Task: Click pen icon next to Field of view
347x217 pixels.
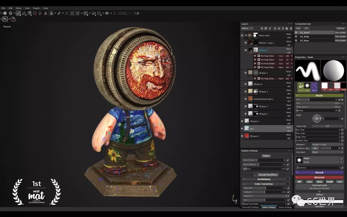Action: tap(288, 160)
